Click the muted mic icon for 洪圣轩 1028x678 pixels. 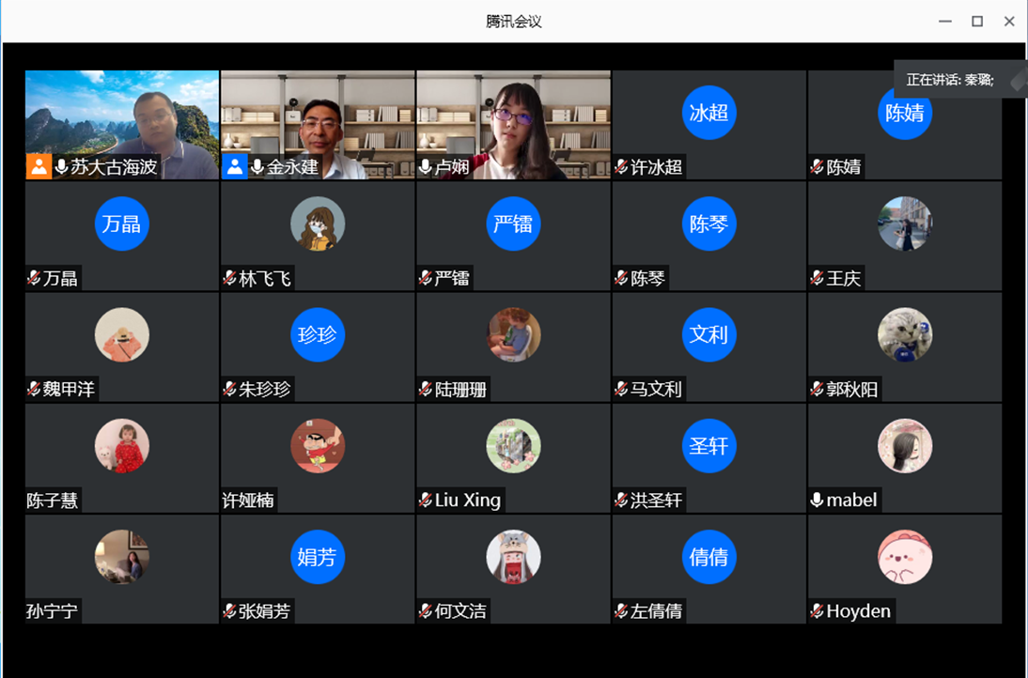coord(621,501)
